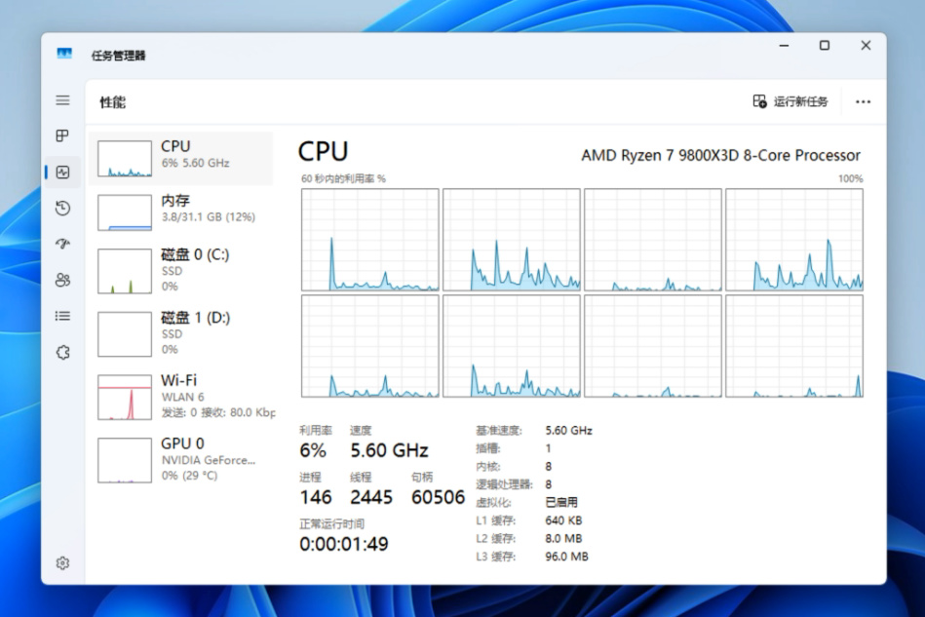Click the 6% utilization value

click(313, 450)
